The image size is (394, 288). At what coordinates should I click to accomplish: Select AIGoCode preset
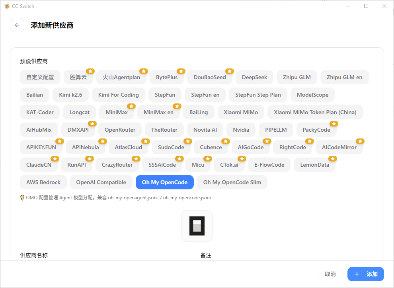pos(251,147)
